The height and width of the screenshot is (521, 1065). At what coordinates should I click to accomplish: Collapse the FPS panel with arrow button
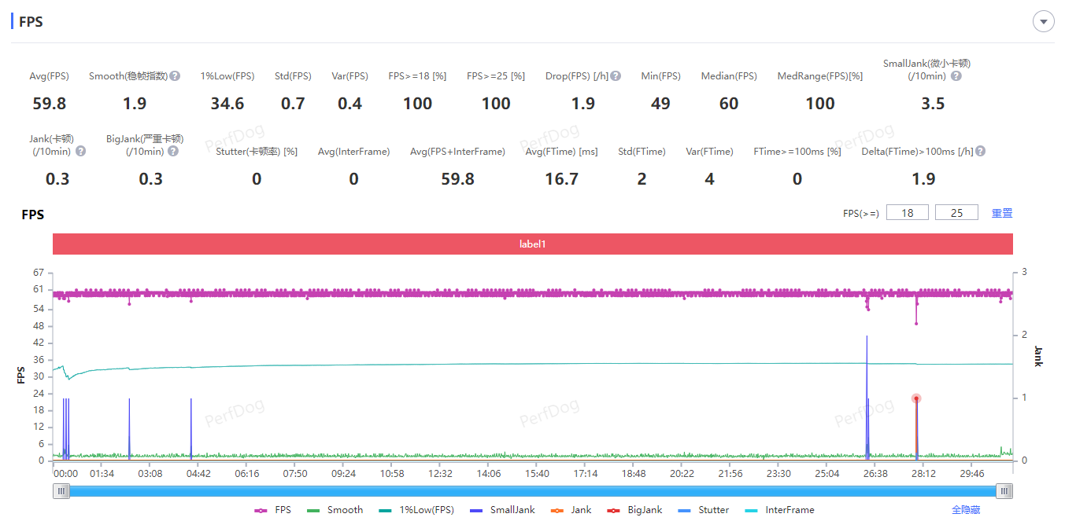(1043, 22)
